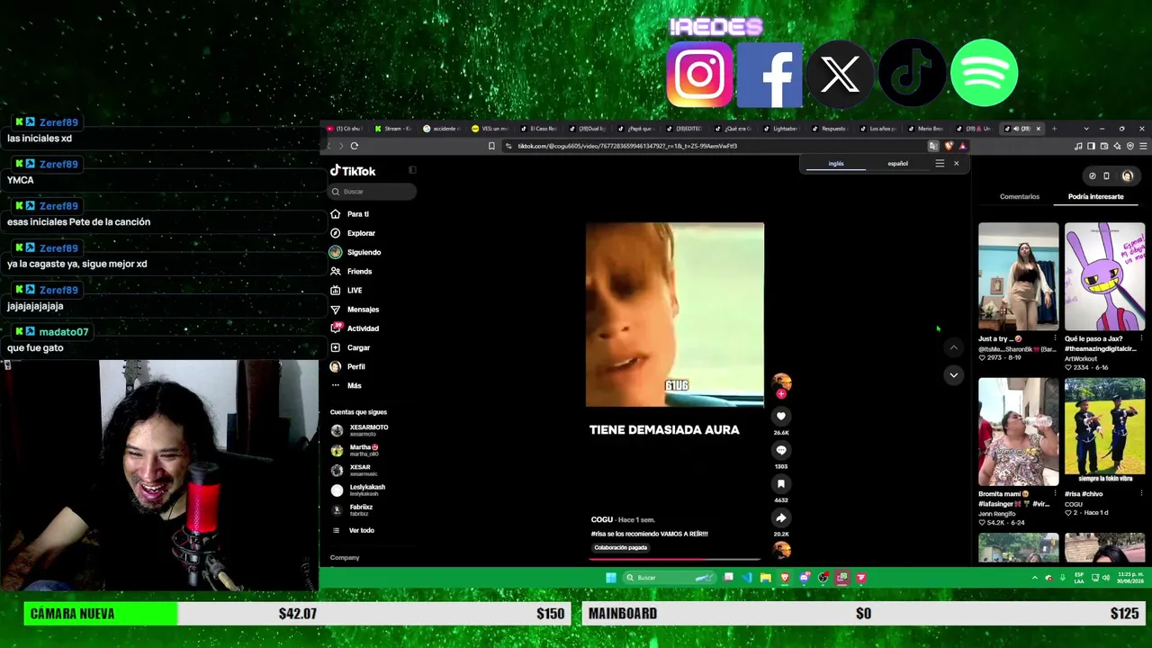Screen dimensions: 1152x648
Task: Switch to the Podría interesarte tab
Action: (x=1095, y=196)
